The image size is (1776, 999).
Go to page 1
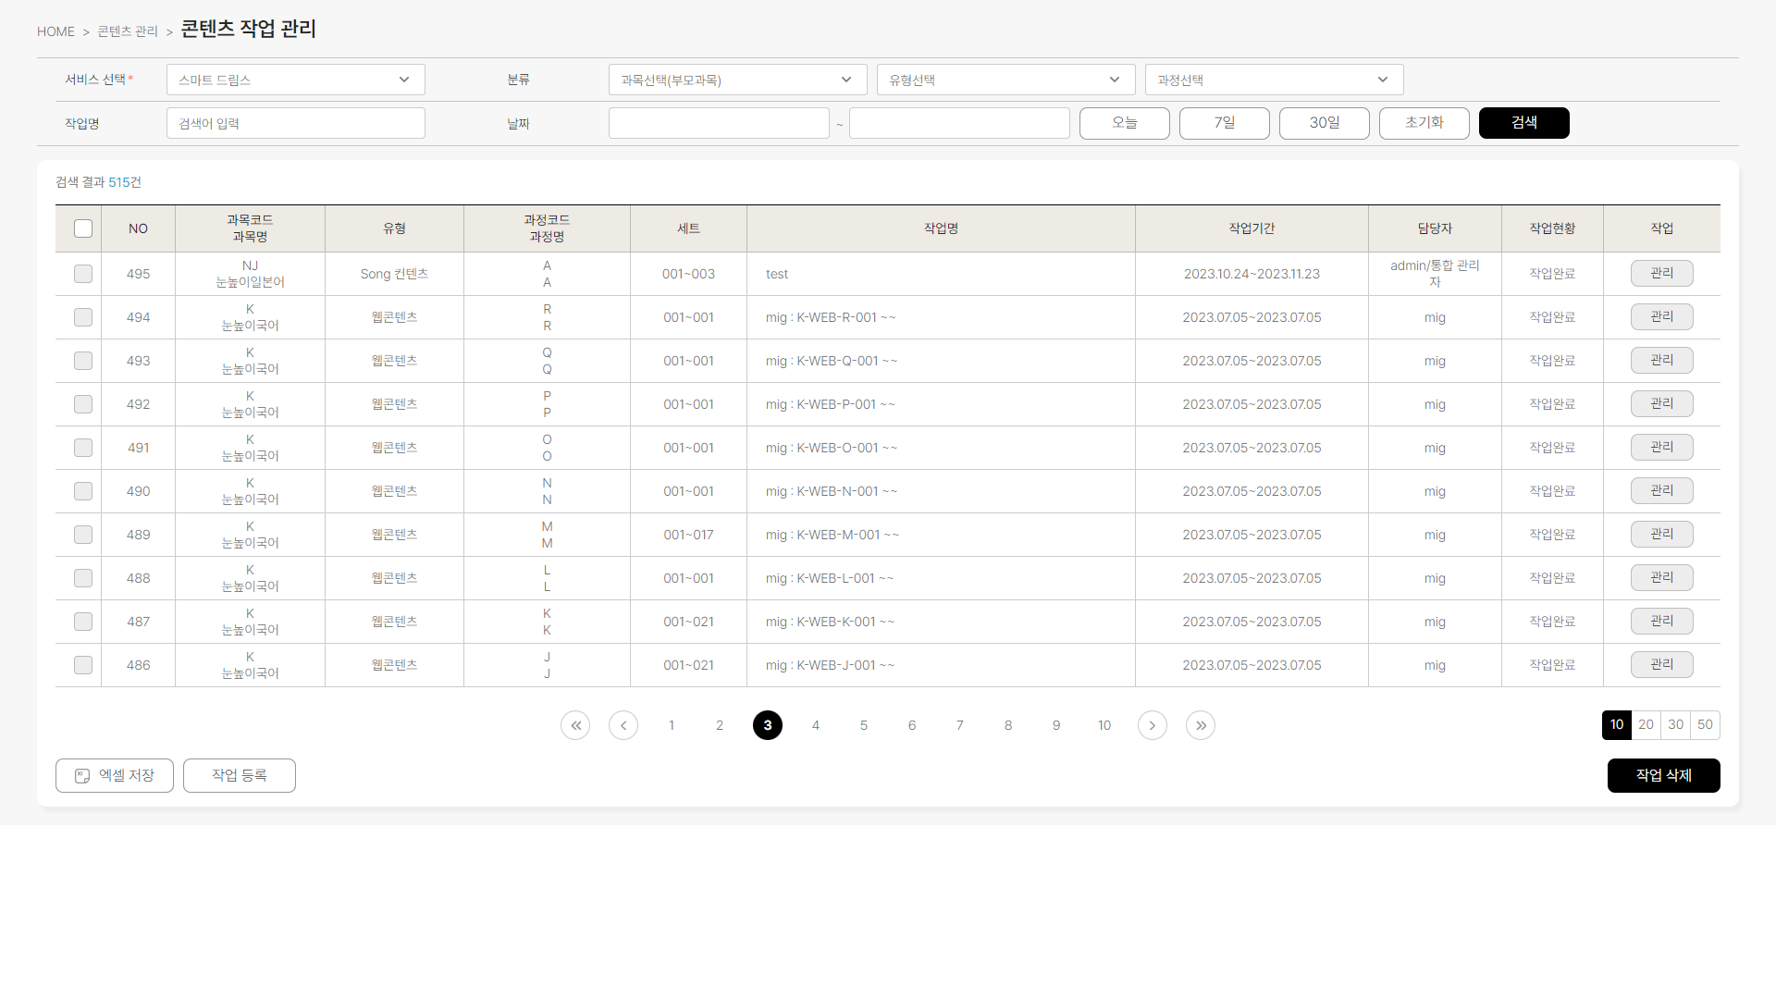pos(672,725)
